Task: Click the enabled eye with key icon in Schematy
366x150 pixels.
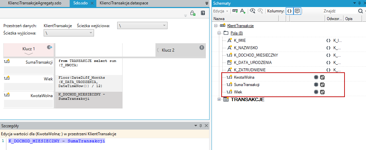Action: click(253, 11)
